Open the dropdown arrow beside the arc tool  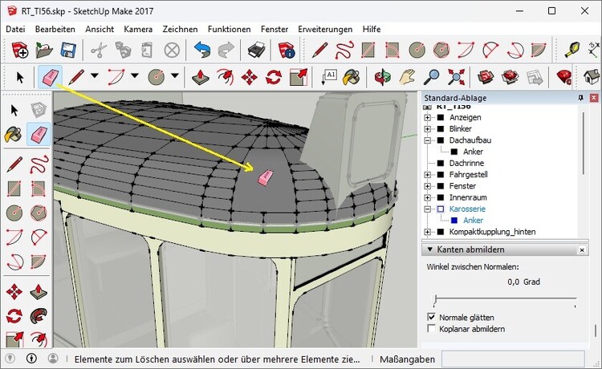click(x=135, y=75)
